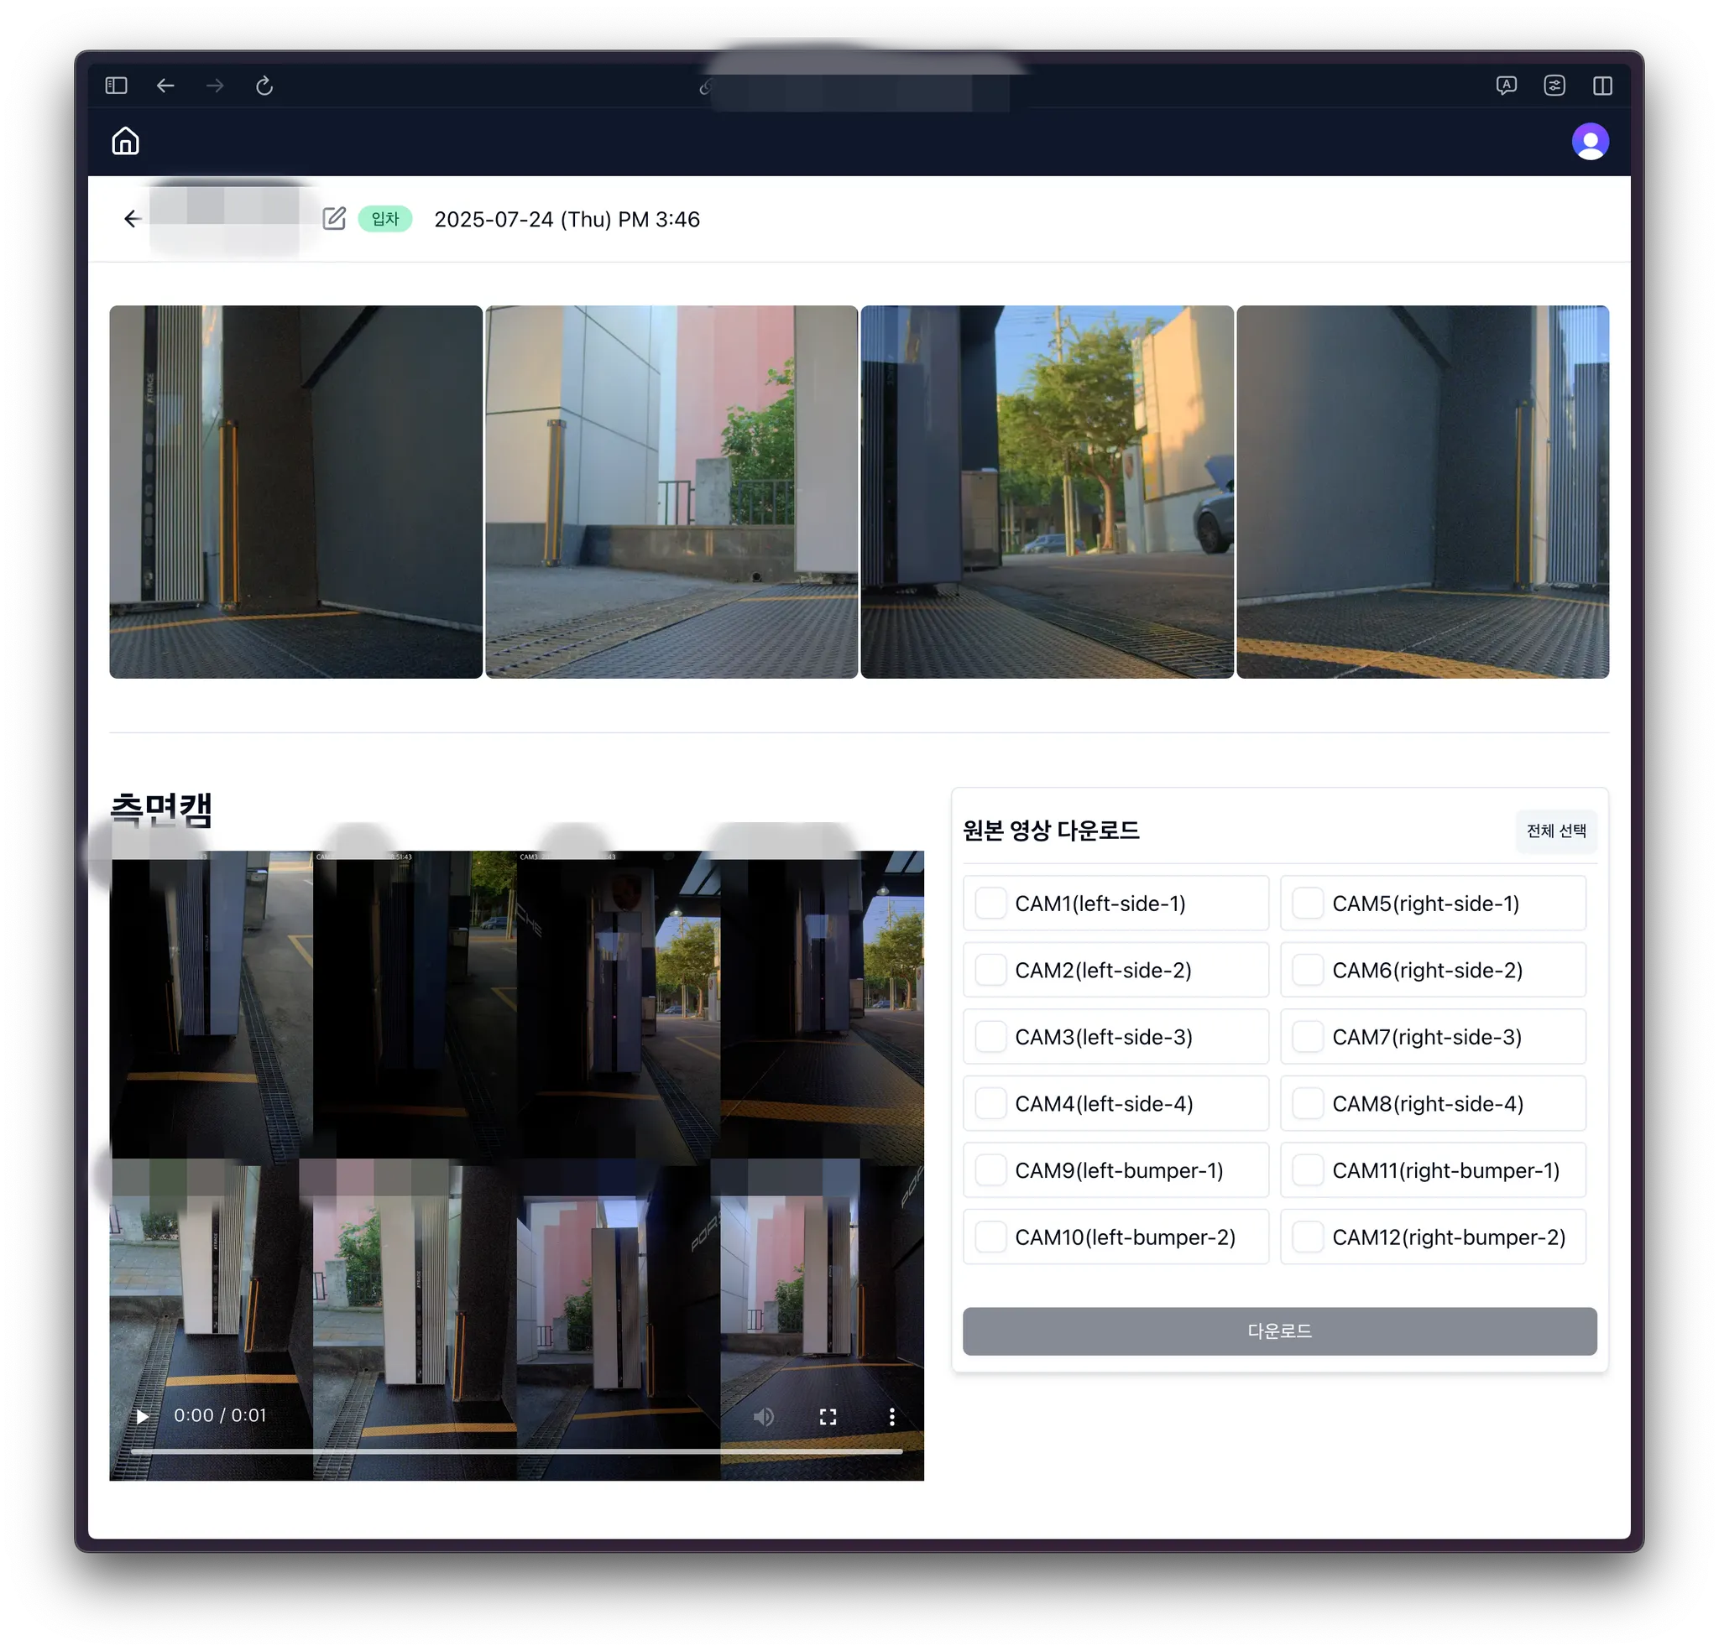Click the edit pencil icon near title
Screen dimensions: 1719x1651
click(x=334, y=218)
